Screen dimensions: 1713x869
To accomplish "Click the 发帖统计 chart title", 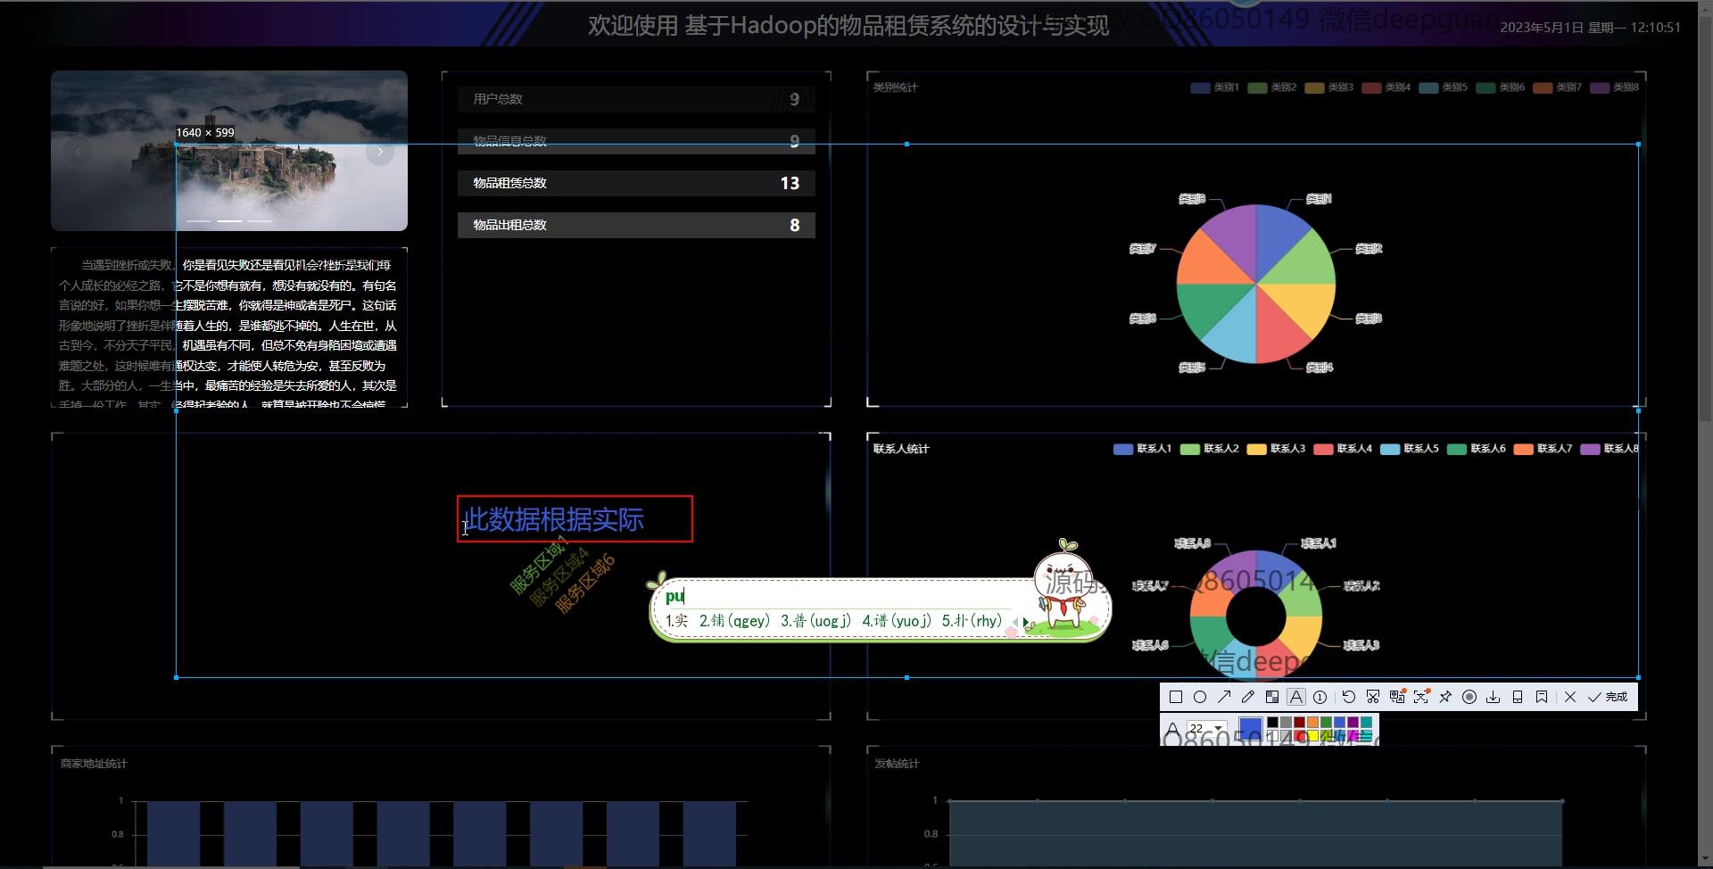I will [897, 764].
